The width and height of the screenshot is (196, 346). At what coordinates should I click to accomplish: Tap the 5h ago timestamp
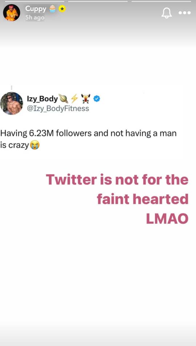click(x=35, y=17)
